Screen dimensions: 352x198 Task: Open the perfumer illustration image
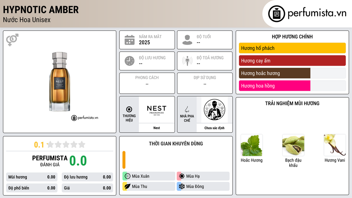click(214, 110)
